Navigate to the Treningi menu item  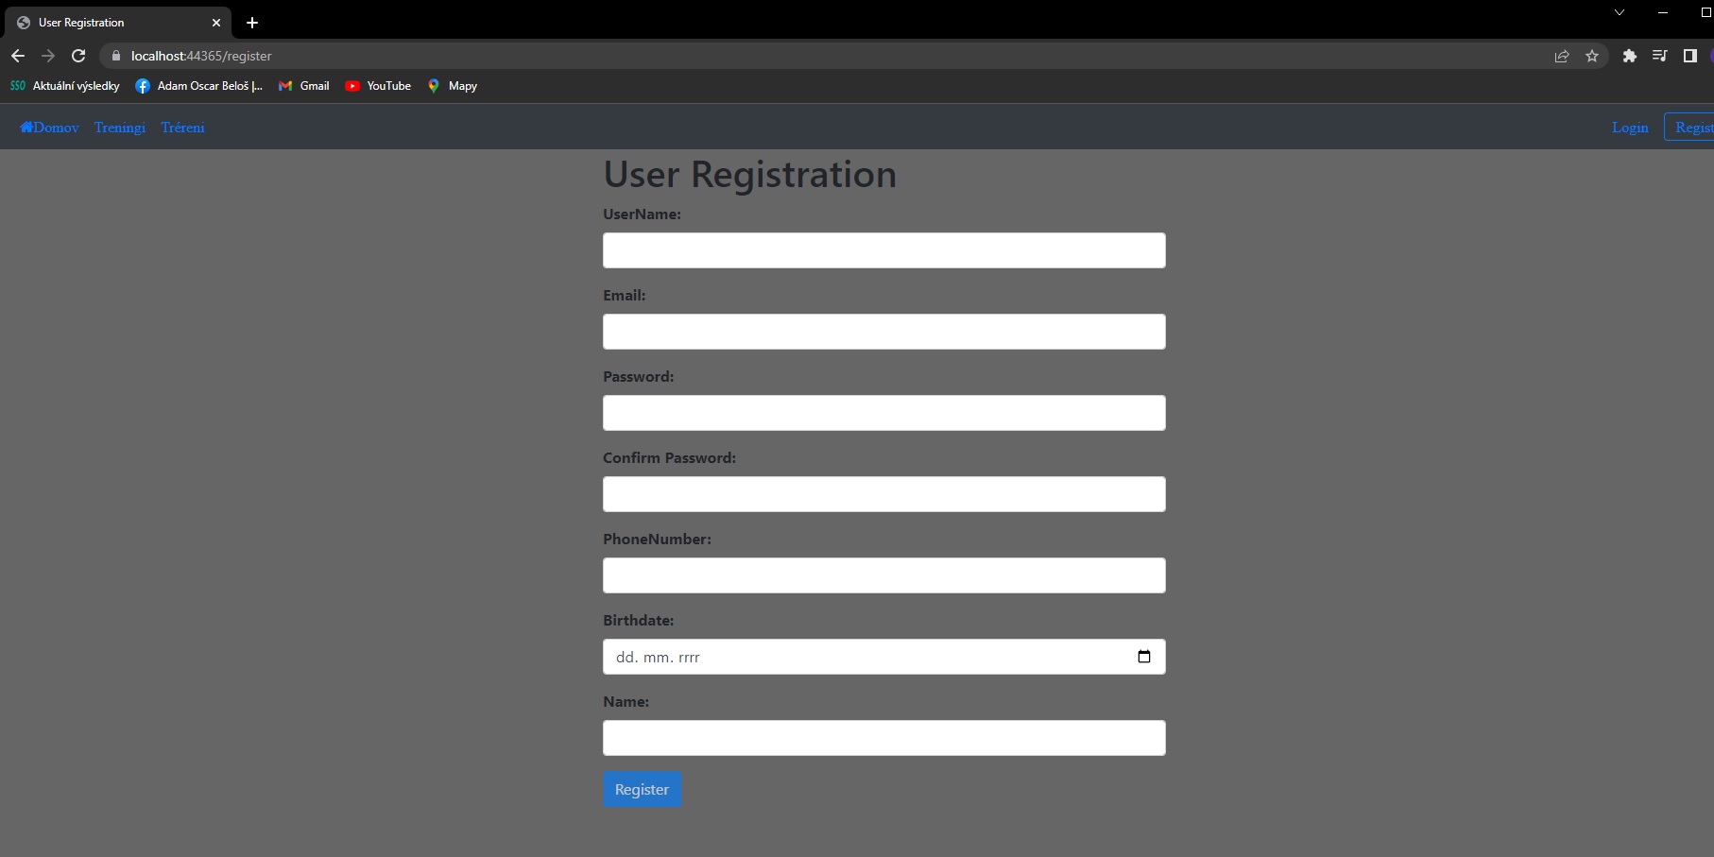(x=120, y=128)
